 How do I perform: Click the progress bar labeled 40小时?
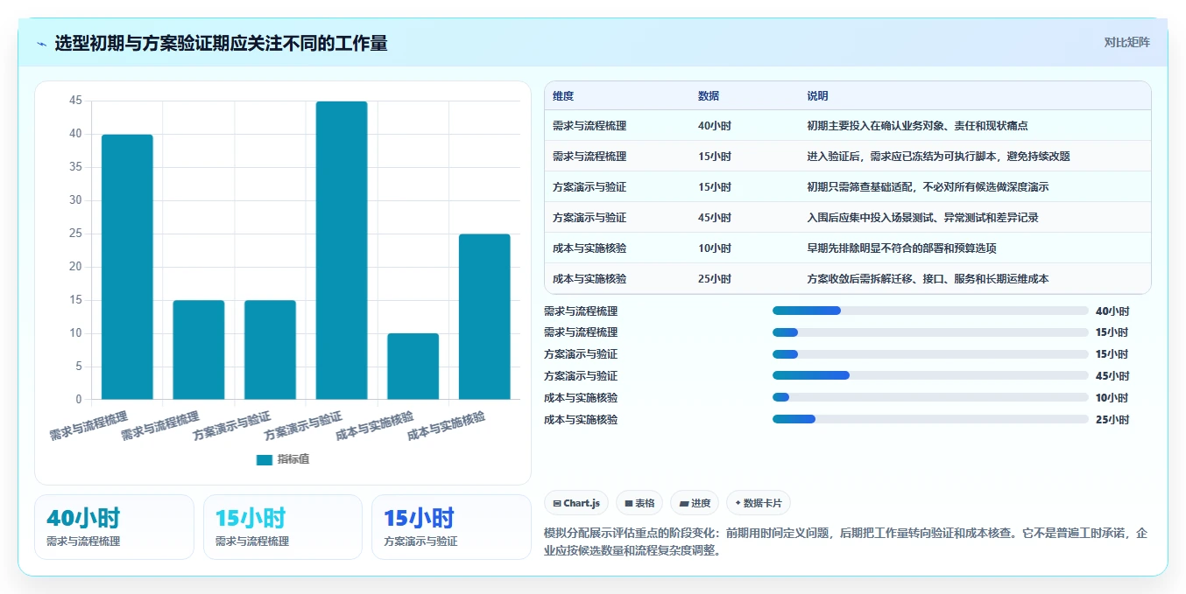pyautogui.click(x=930, y=311)
